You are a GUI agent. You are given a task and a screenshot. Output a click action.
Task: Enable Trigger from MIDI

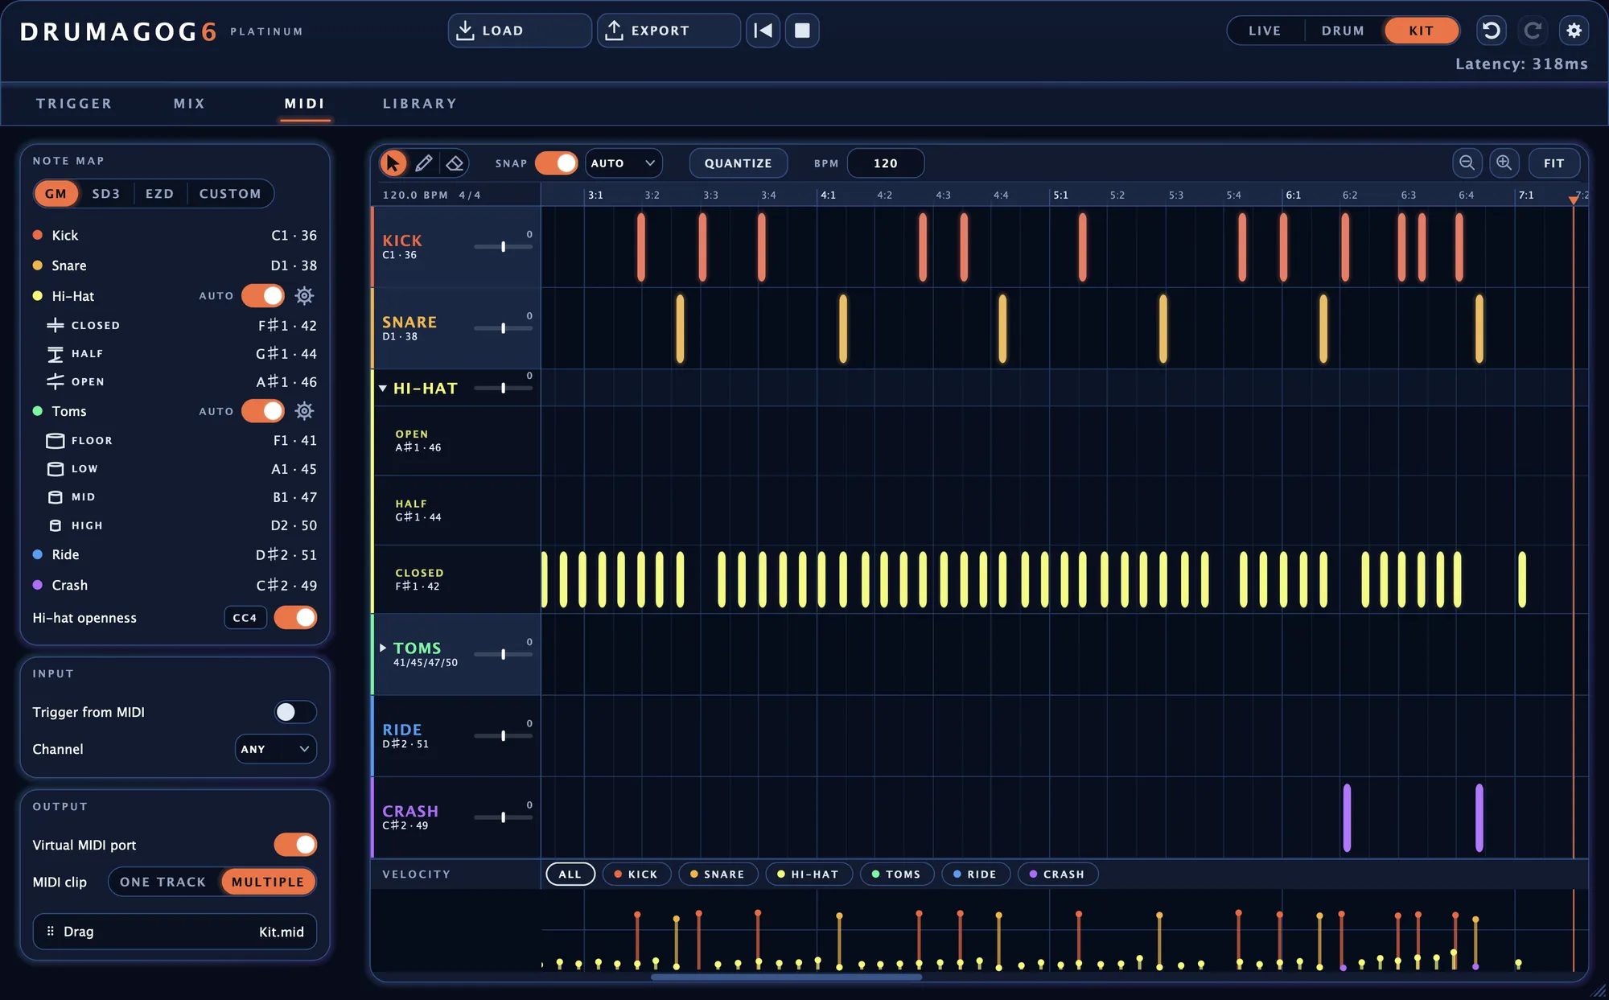pyautogui.click(x=295, y=712)
